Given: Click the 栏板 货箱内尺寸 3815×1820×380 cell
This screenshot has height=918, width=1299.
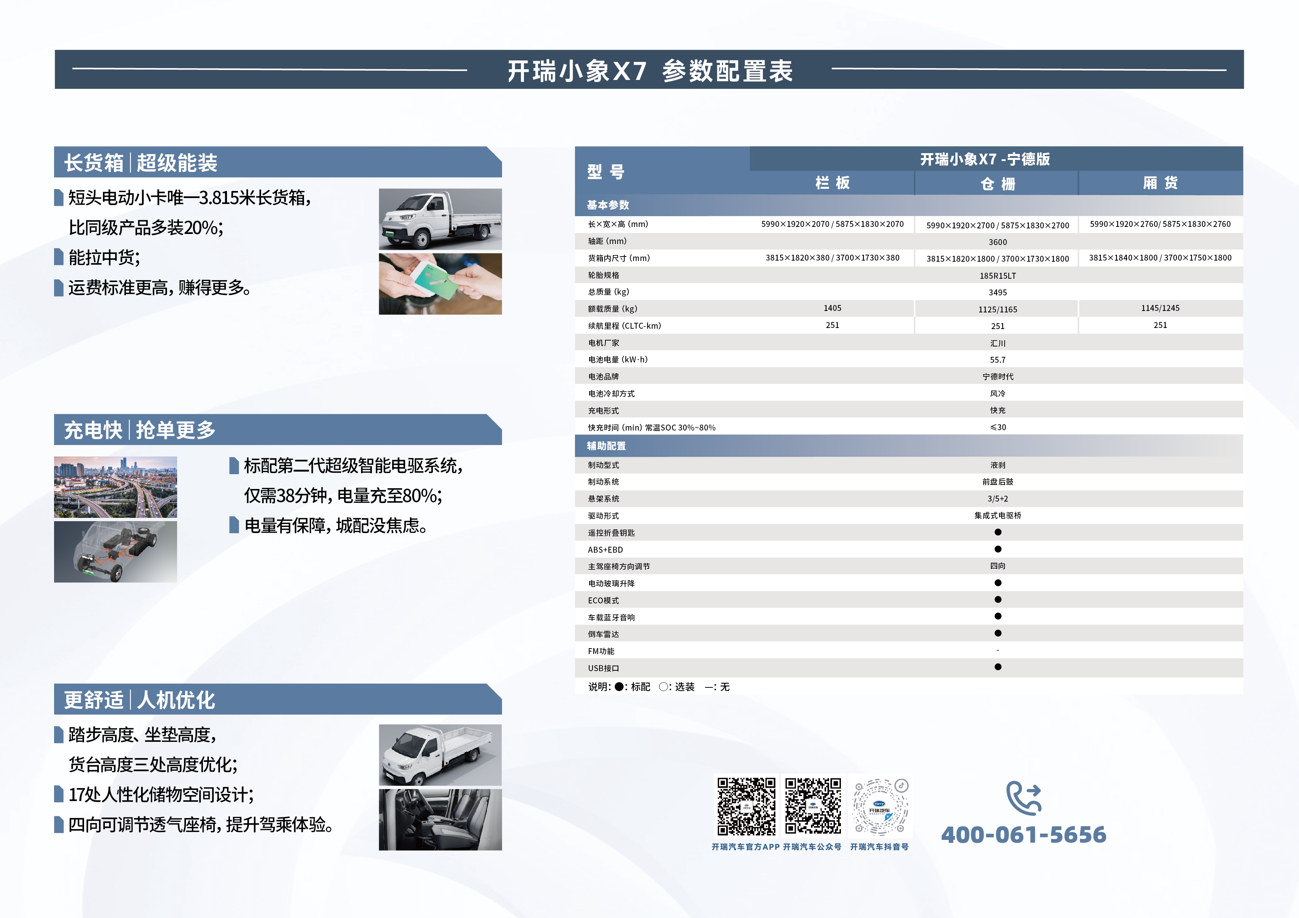Looking at the screenshot, I should click(x=832, y=258).
